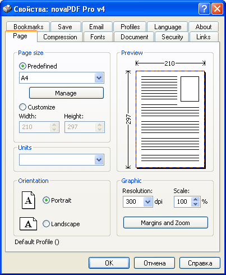Open Margins and Zoom settings
Screen dimensions: 226x275
coord(165,223)
